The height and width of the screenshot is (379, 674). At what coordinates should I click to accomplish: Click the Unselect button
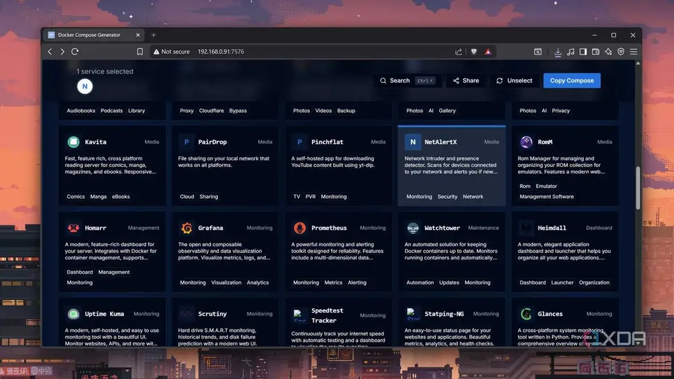[514, 80]
